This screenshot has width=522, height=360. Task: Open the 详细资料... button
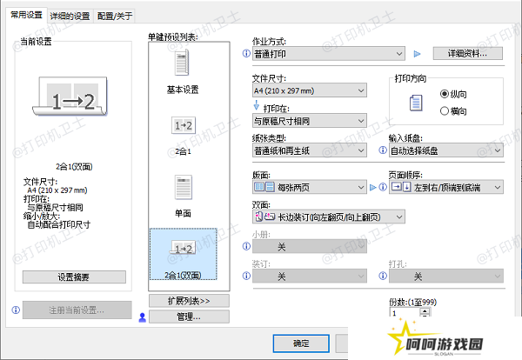click(x=468, y=53)
